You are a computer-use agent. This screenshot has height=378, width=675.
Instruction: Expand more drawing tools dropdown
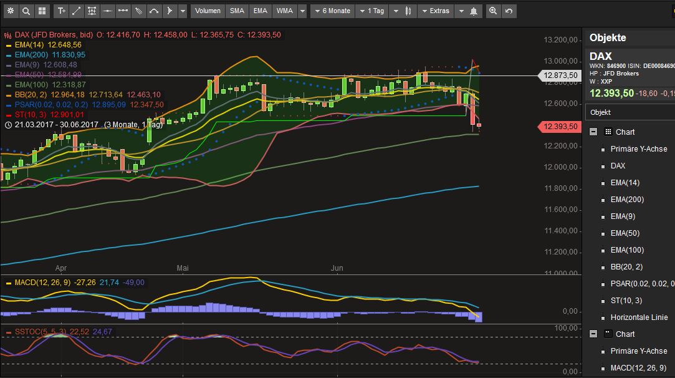click(x=183, y=11)
